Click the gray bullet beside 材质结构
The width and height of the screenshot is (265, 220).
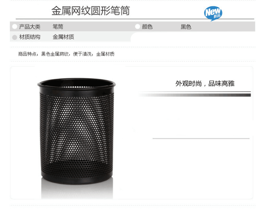[15, 37]
